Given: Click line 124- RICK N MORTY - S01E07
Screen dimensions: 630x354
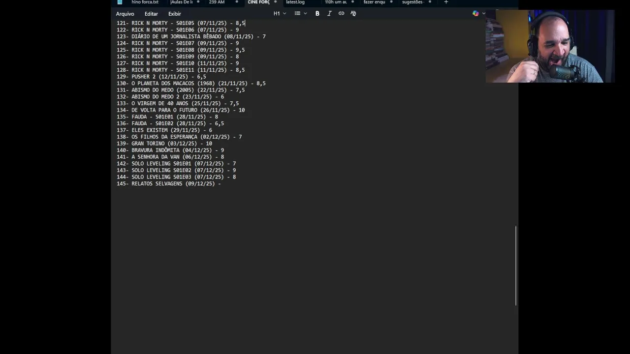Looking at the screenshot, I should pyautogui.click(x=178, y=43).
